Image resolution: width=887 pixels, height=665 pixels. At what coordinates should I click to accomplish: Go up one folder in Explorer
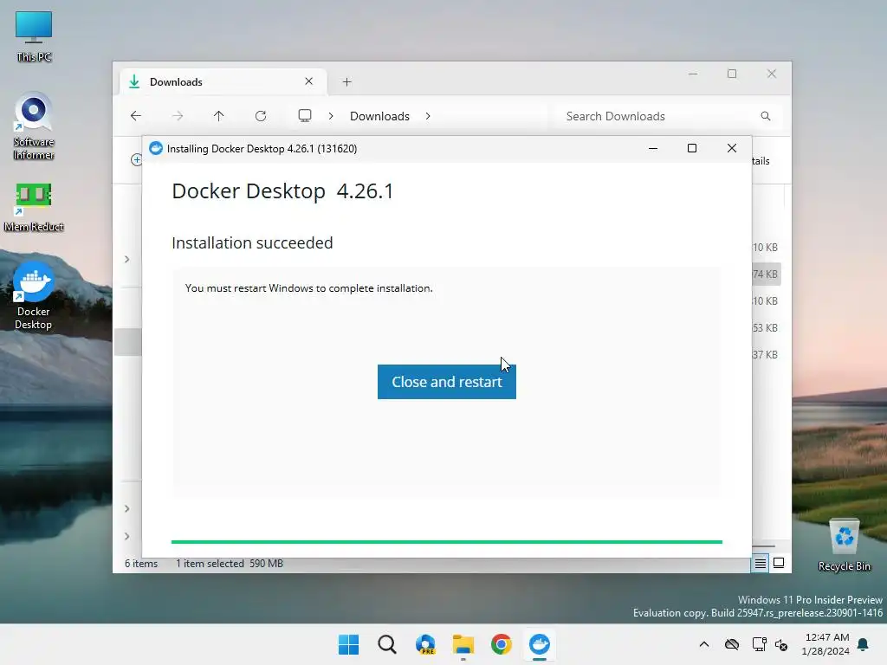[x=219, y=116]
